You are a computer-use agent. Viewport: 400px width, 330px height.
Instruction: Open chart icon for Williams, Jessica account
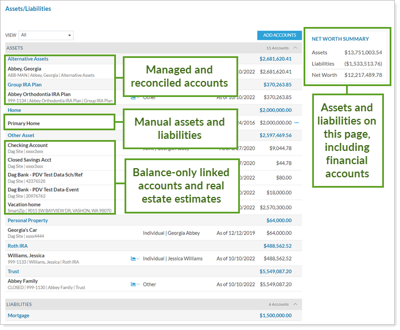click(x=134, y=259)
